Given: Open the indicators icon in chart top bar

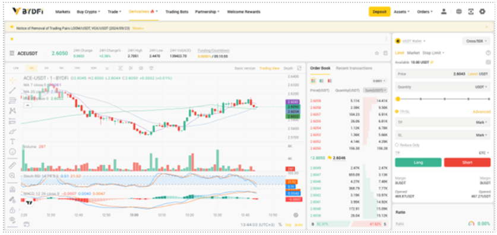Looking at the screenshot, I should pyautogui.click(x=121, y=68).
